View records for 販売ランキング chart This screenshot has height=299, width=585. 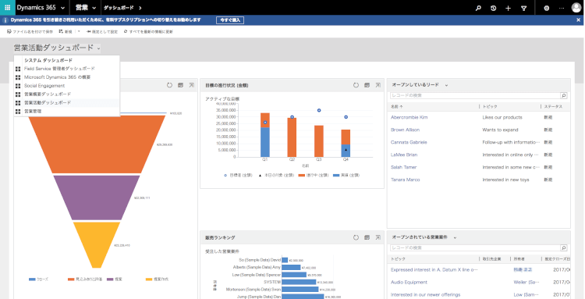click(367, 237)
